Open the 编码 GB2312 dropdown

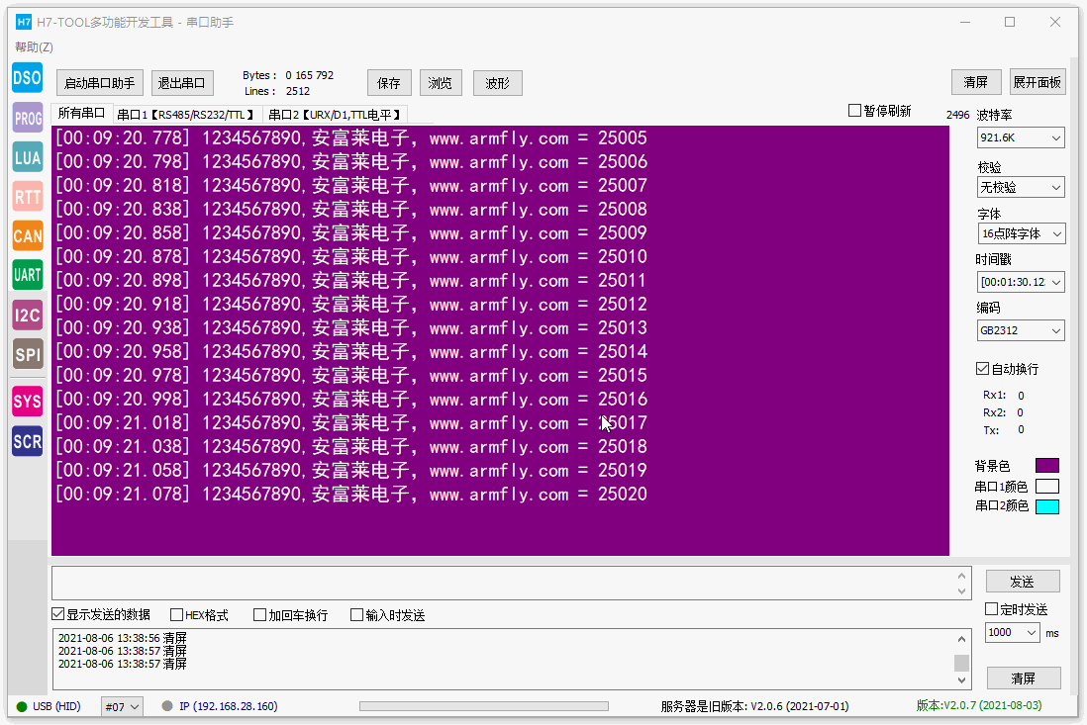1021,330
